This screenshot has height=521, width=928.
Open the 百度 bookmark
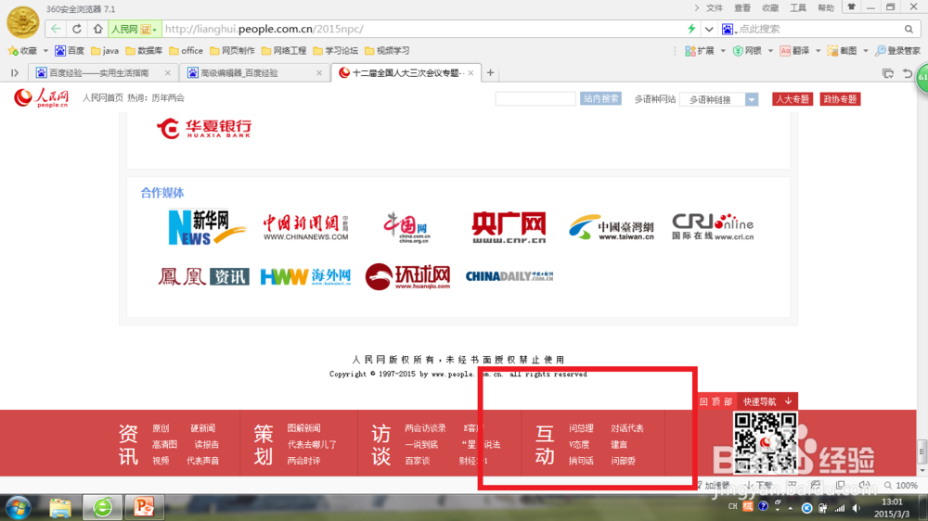pos(70,51)
